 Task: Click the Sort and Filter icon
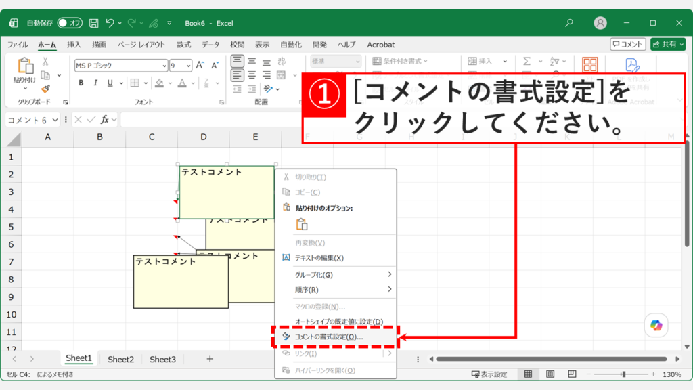pyautogui.click(x=555, y=61)
